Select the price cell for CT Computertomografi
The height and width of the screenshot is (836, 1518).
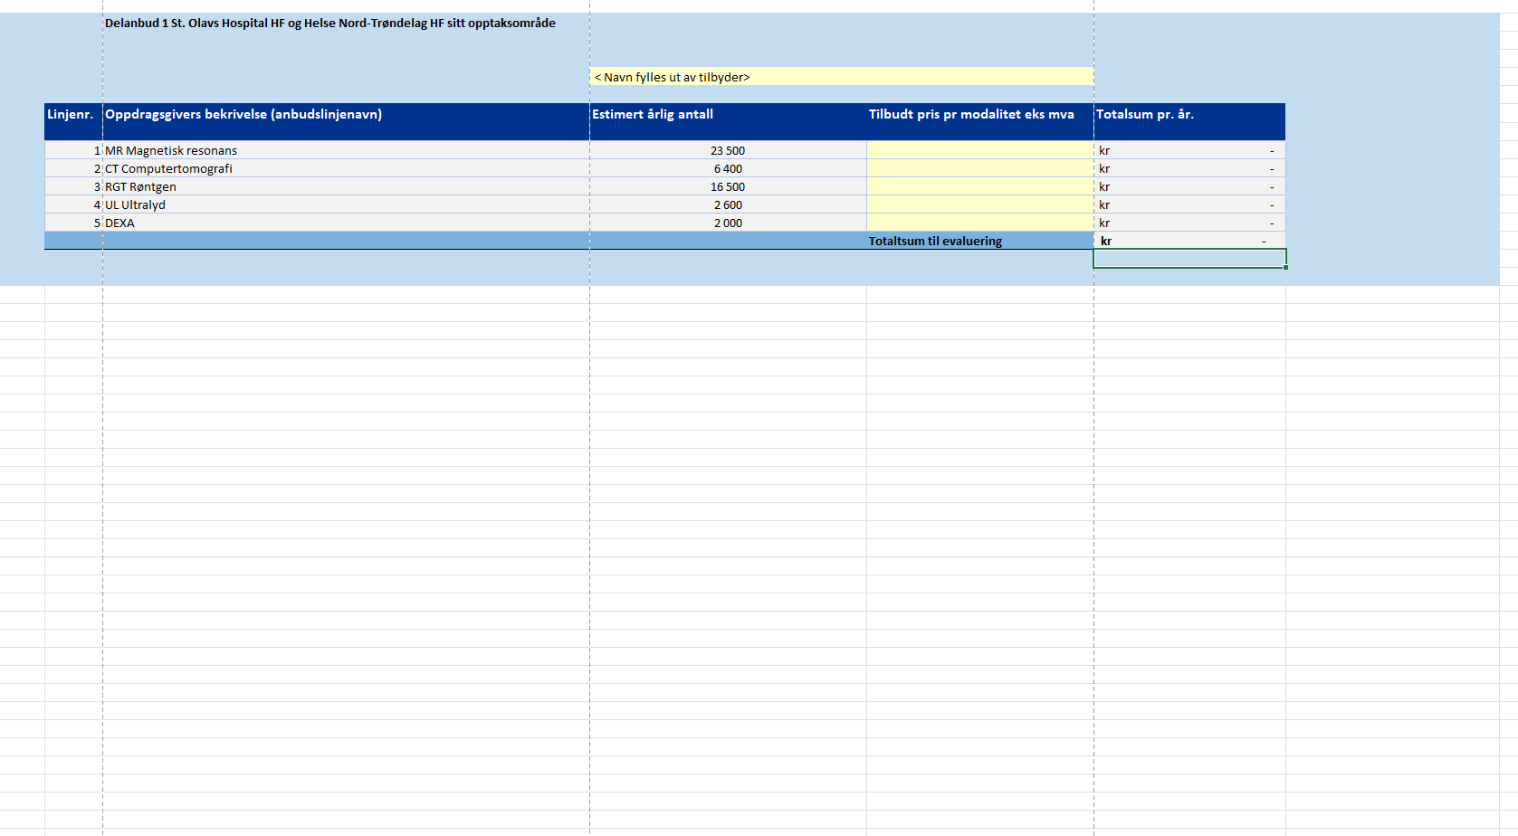click(x=979, y=168)
